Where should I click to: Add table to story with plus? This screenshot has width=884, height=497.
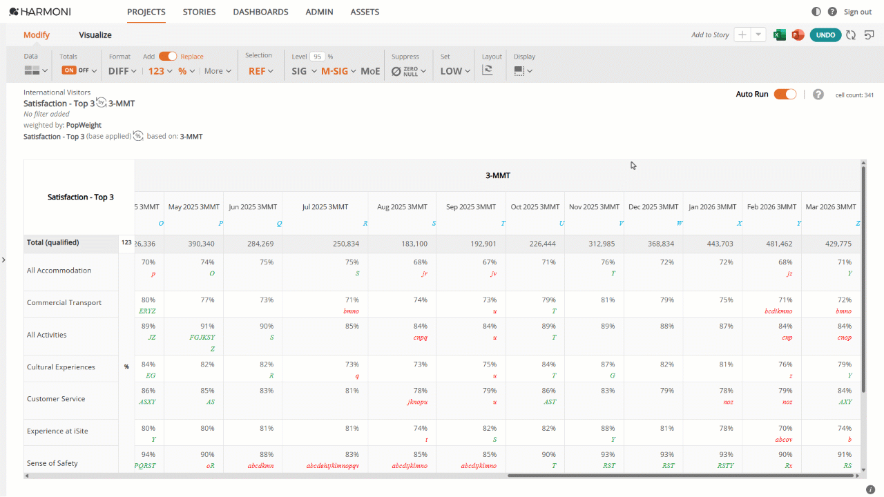[742, 35]
